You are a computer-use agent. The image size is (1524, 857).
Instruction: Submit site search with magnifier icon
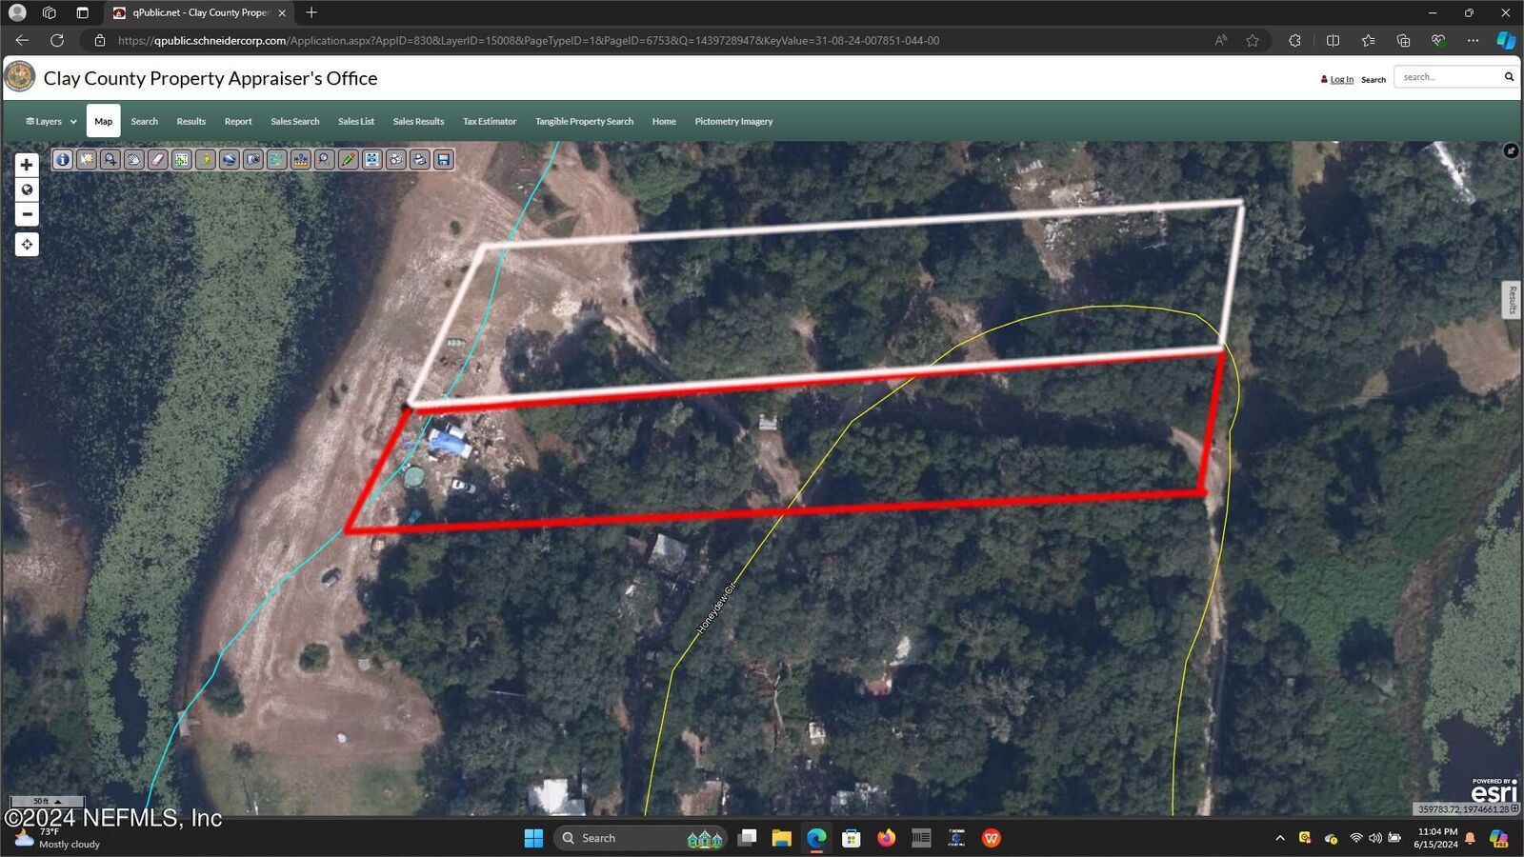tap(1509, 77)
